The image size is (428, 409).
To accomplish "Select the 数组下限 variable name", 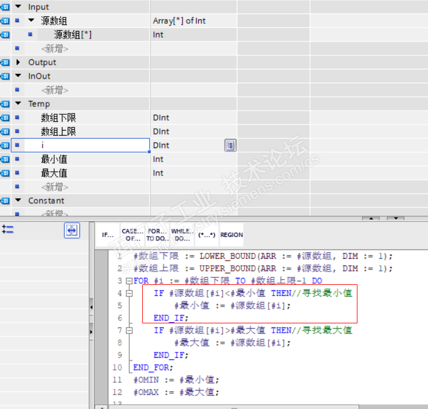I will click(x=58, y=118).
